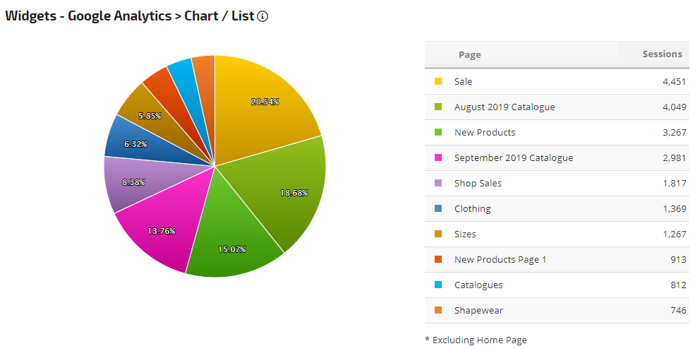Sort table by Page column header
The image size is (700, 351).
469,54
